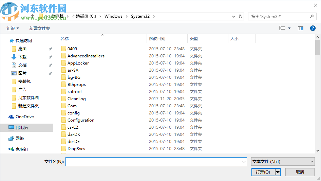321x181 pixels.
Task: Select the ar-SA folder icon
Action: 64,70
